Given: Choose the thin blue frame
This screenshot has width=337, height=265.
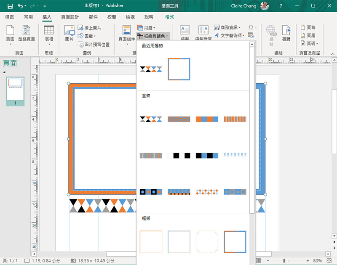Looking at the screenshot, I should coord(179,242).
